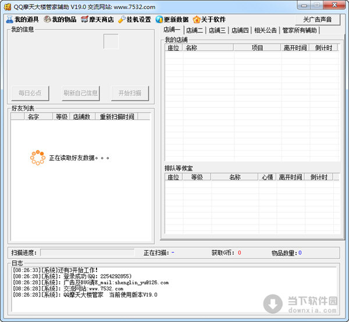Click log line 登录成功 QQ number

pos(72,277)
